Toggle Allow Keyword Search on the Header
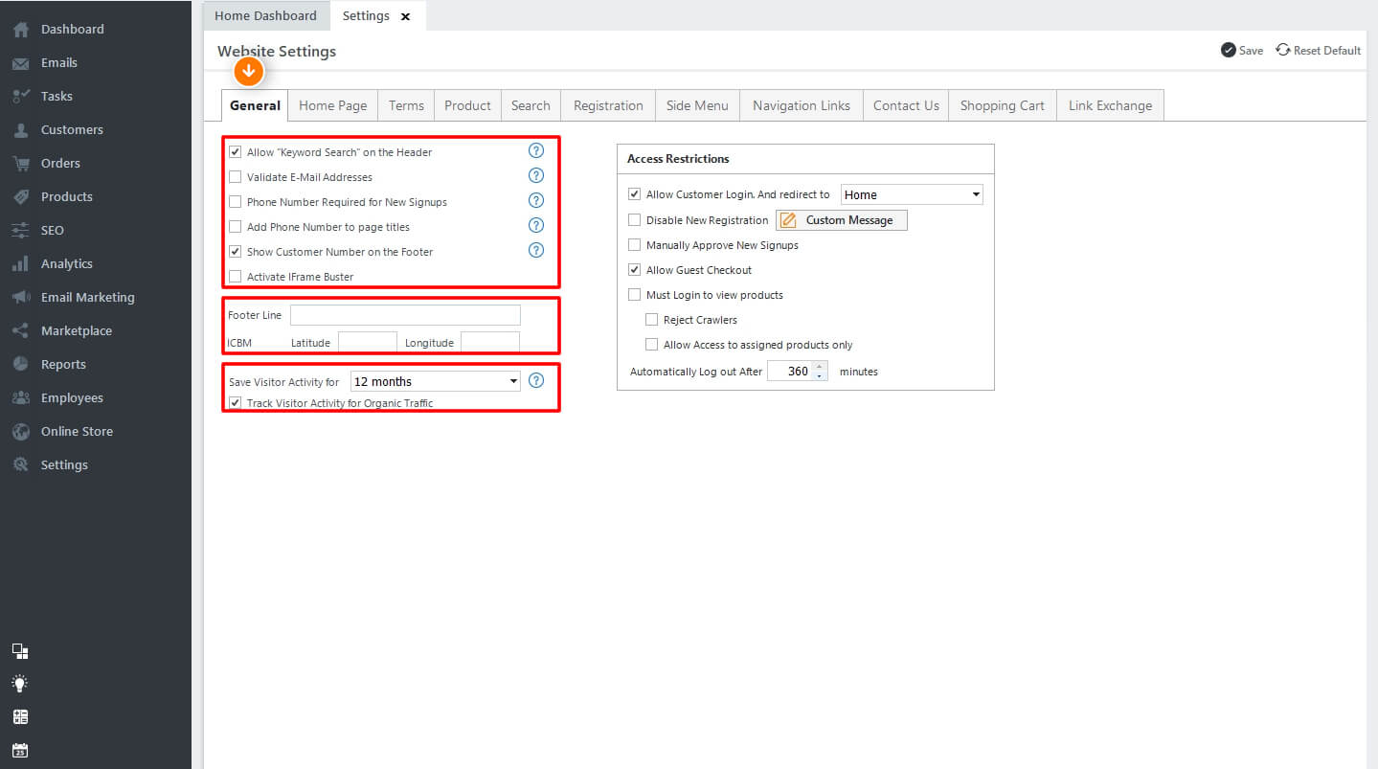1378x769 pixels. tap(235, 151)
